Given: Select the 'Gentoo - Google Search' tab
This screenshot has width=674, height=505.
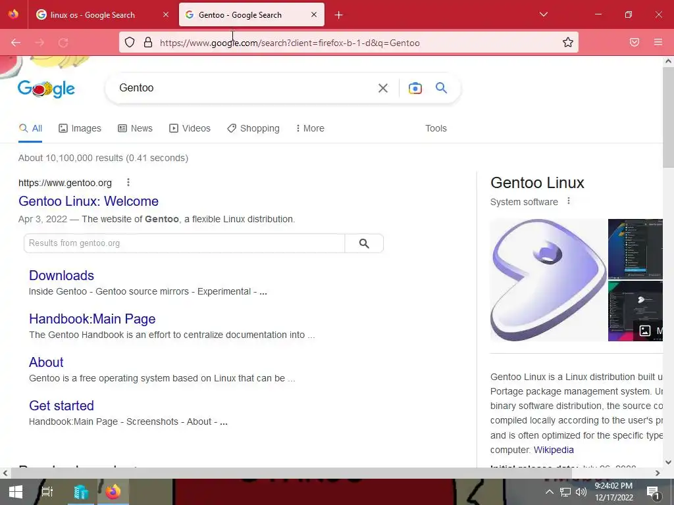Looking at the screenshot, I should (251, 14).
